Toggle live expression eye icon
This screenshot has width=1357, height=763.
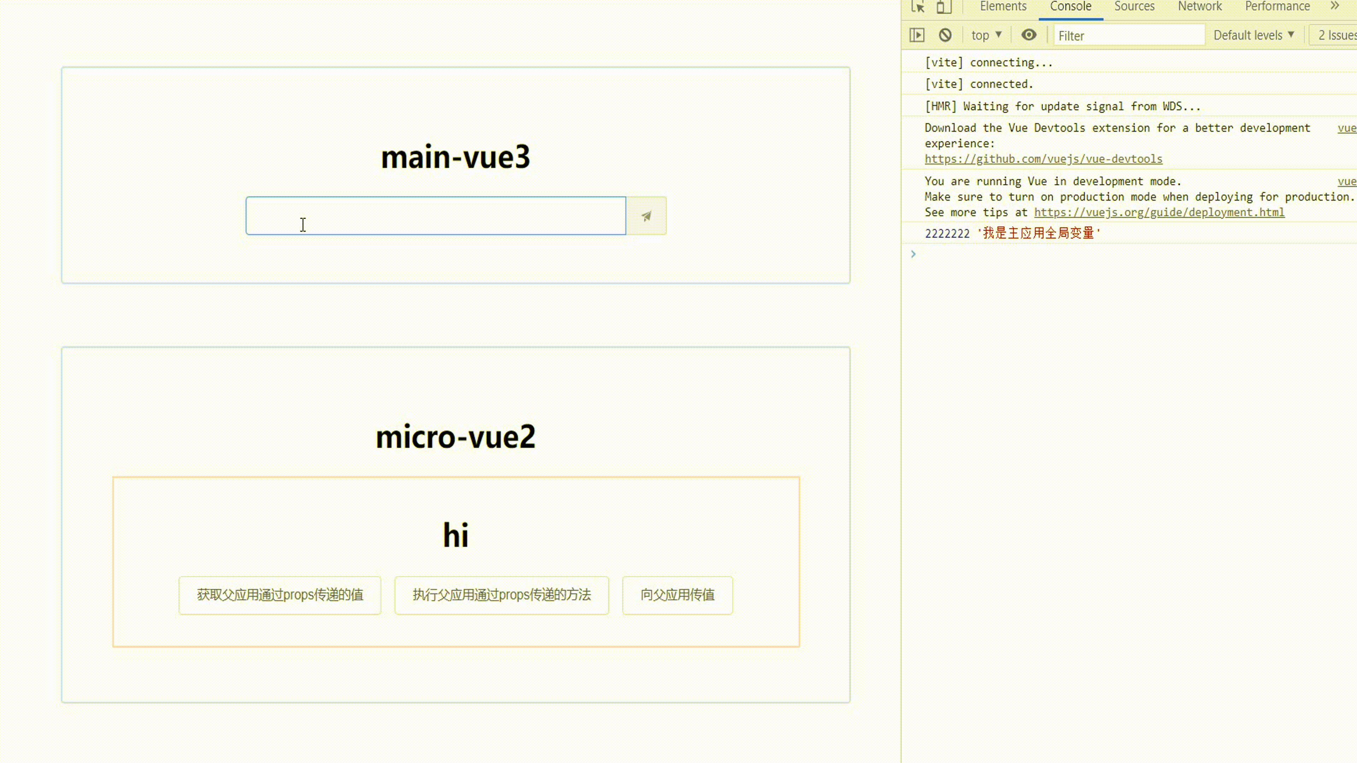point(1028,35)
